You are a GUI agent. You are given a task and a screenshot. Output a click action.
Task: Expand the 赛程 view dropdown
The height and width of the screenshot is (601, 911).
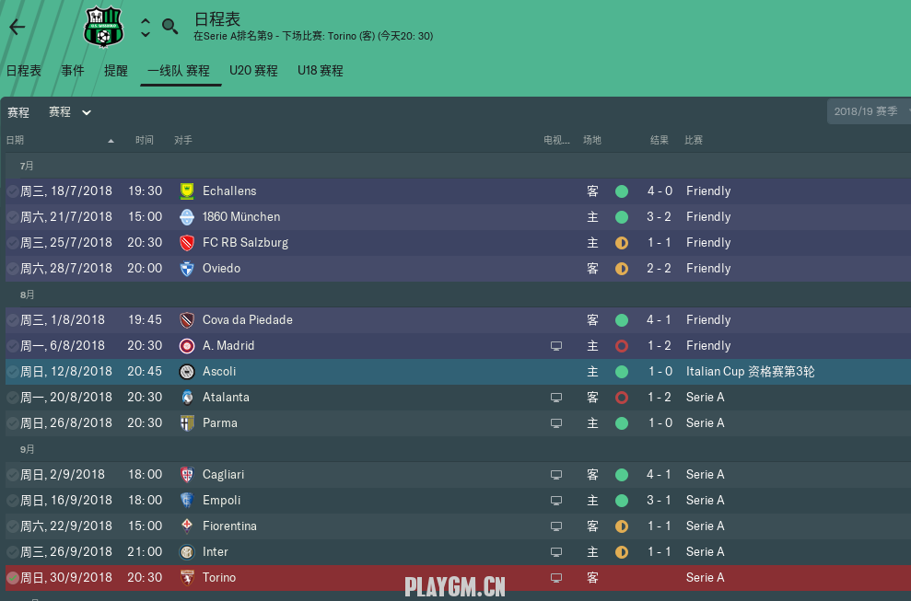(70, 112)
